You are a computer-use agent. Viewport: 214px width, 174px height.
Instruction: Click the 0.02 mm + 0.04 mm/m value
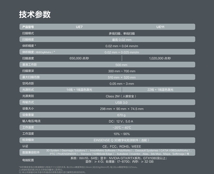pos(122,46)
